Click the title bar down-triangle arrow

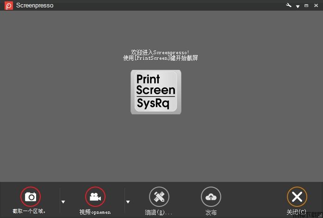pos(298,6)
